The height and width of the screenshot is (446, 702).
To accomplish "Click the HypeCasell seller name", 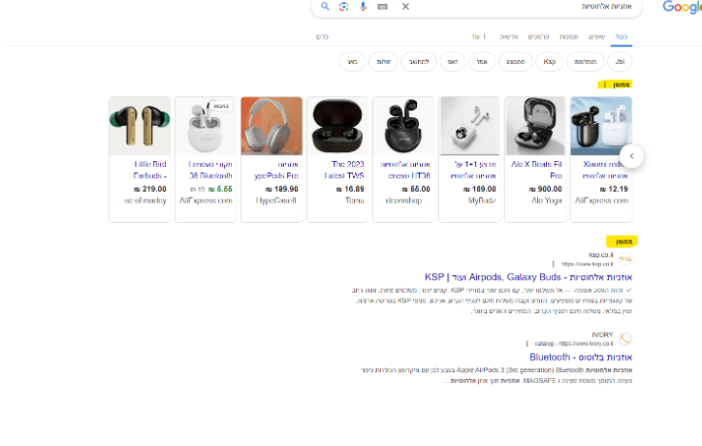I will tap(275, 200).
